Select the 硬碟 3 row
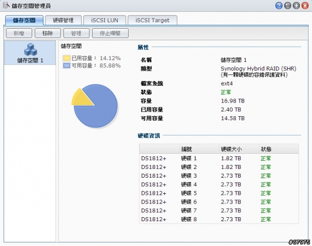 click(219, 176)
